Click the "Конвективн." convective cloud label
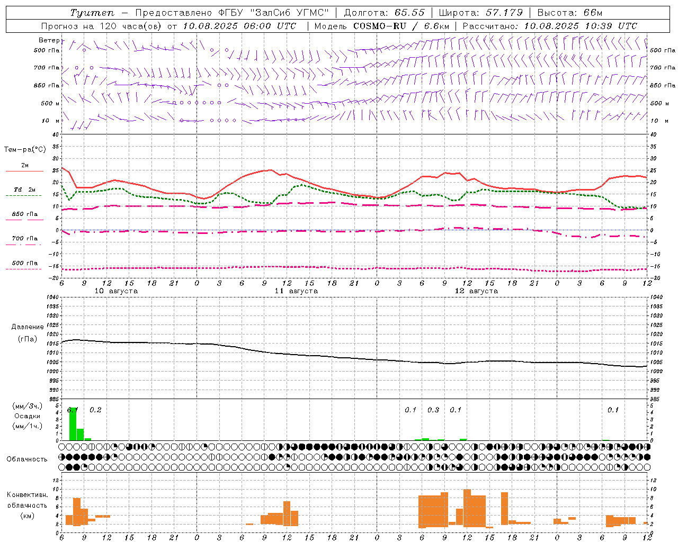The height and width of the screenshot is (542, 678). point(28,495)
